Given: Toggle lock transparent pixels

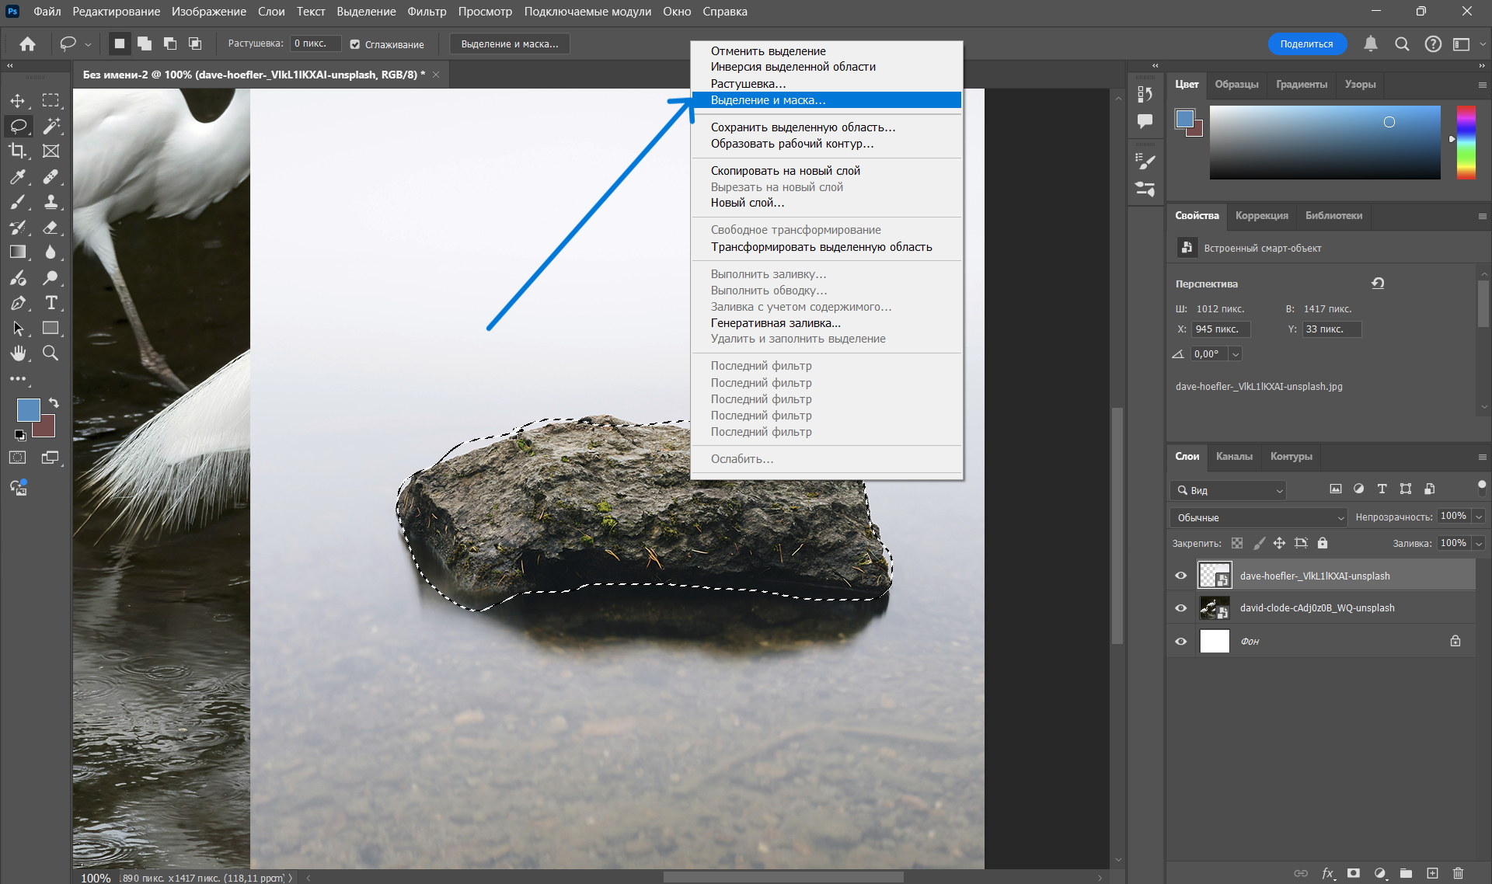Looking at the screenshot, I should tap(1237, 543).
